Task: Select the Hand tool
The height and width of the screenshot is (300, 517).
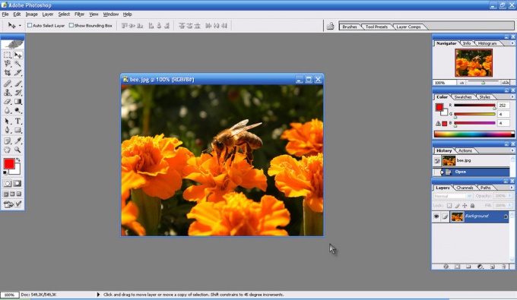Action: [8, 150]
